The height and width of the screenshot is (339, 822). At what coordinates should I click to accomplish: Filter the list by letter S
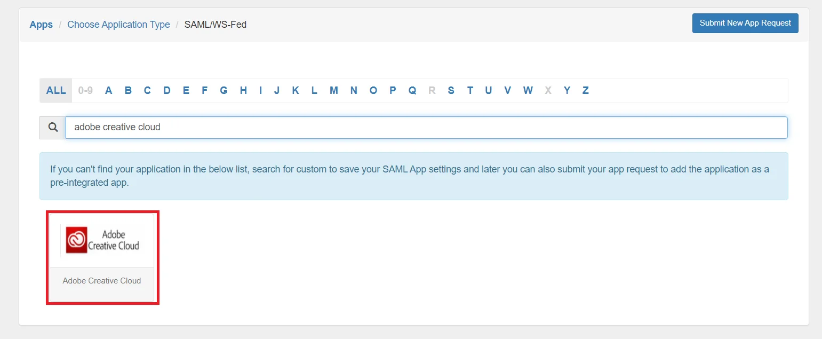point(451,90)
